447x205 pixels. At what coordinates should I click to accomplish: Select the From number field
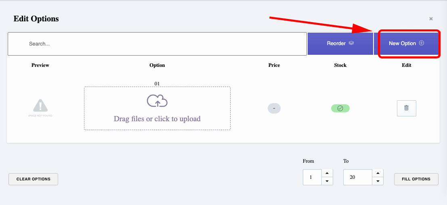(313, 177)
